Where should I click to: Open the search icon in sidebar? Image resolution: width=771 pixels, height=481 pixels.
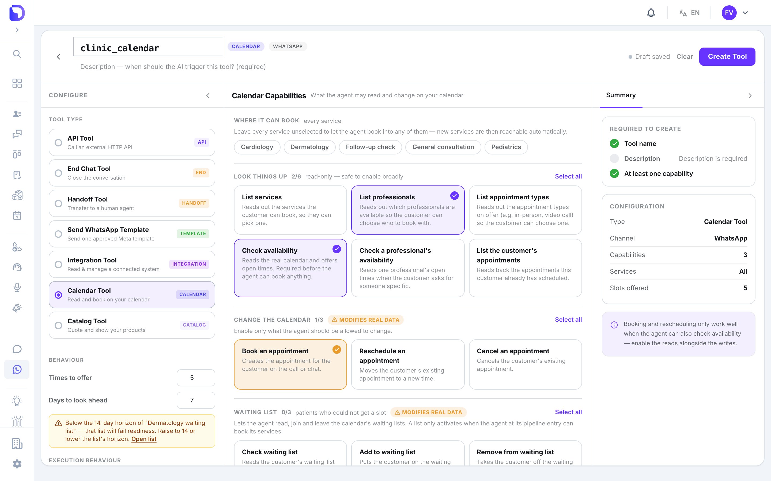click(x=17, y=54)
